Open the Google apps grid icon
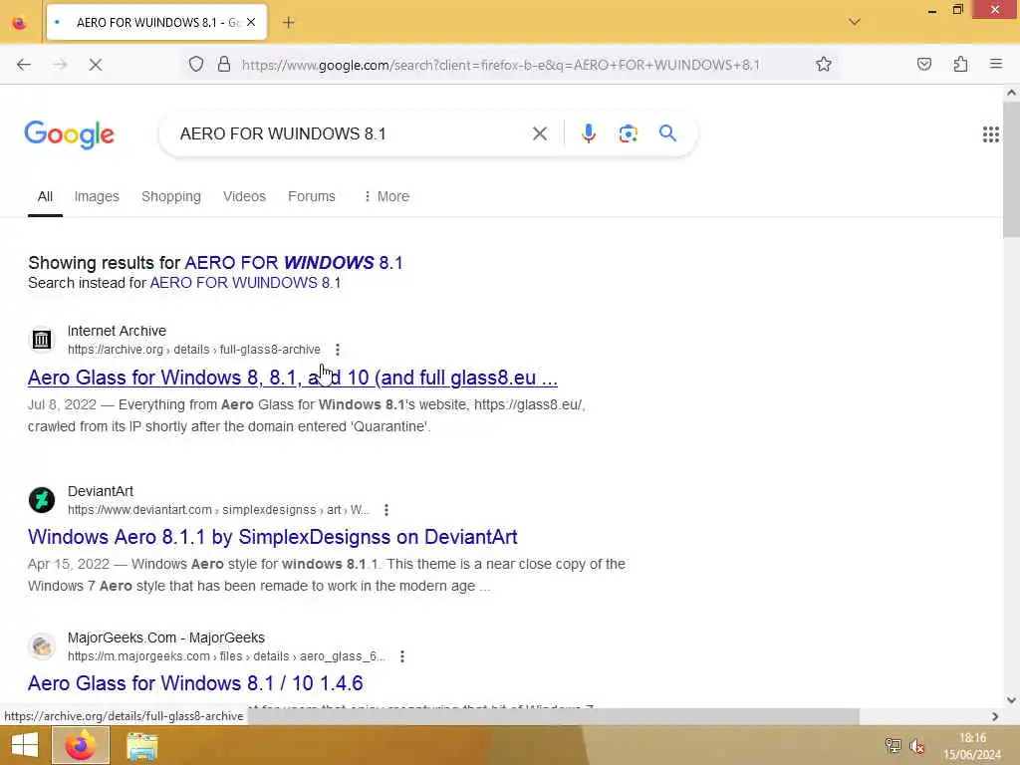Viewport: 1020px width, 765px height. click(x=991, y=134)
